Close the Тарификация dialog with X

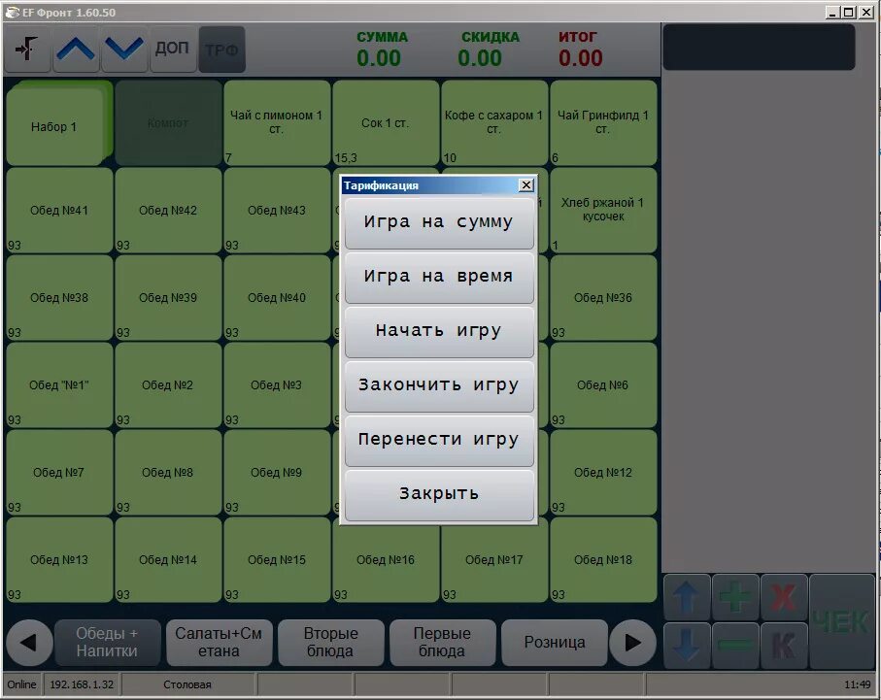click(x=525, y=184)
